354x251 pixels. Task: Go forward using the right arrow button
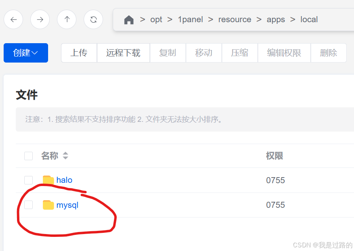click(40, 20)
